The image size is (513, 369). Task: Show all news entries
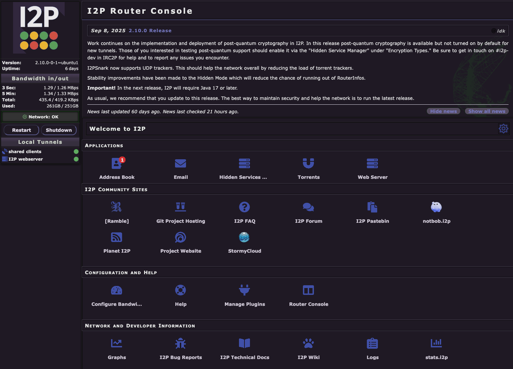point(487,111)
